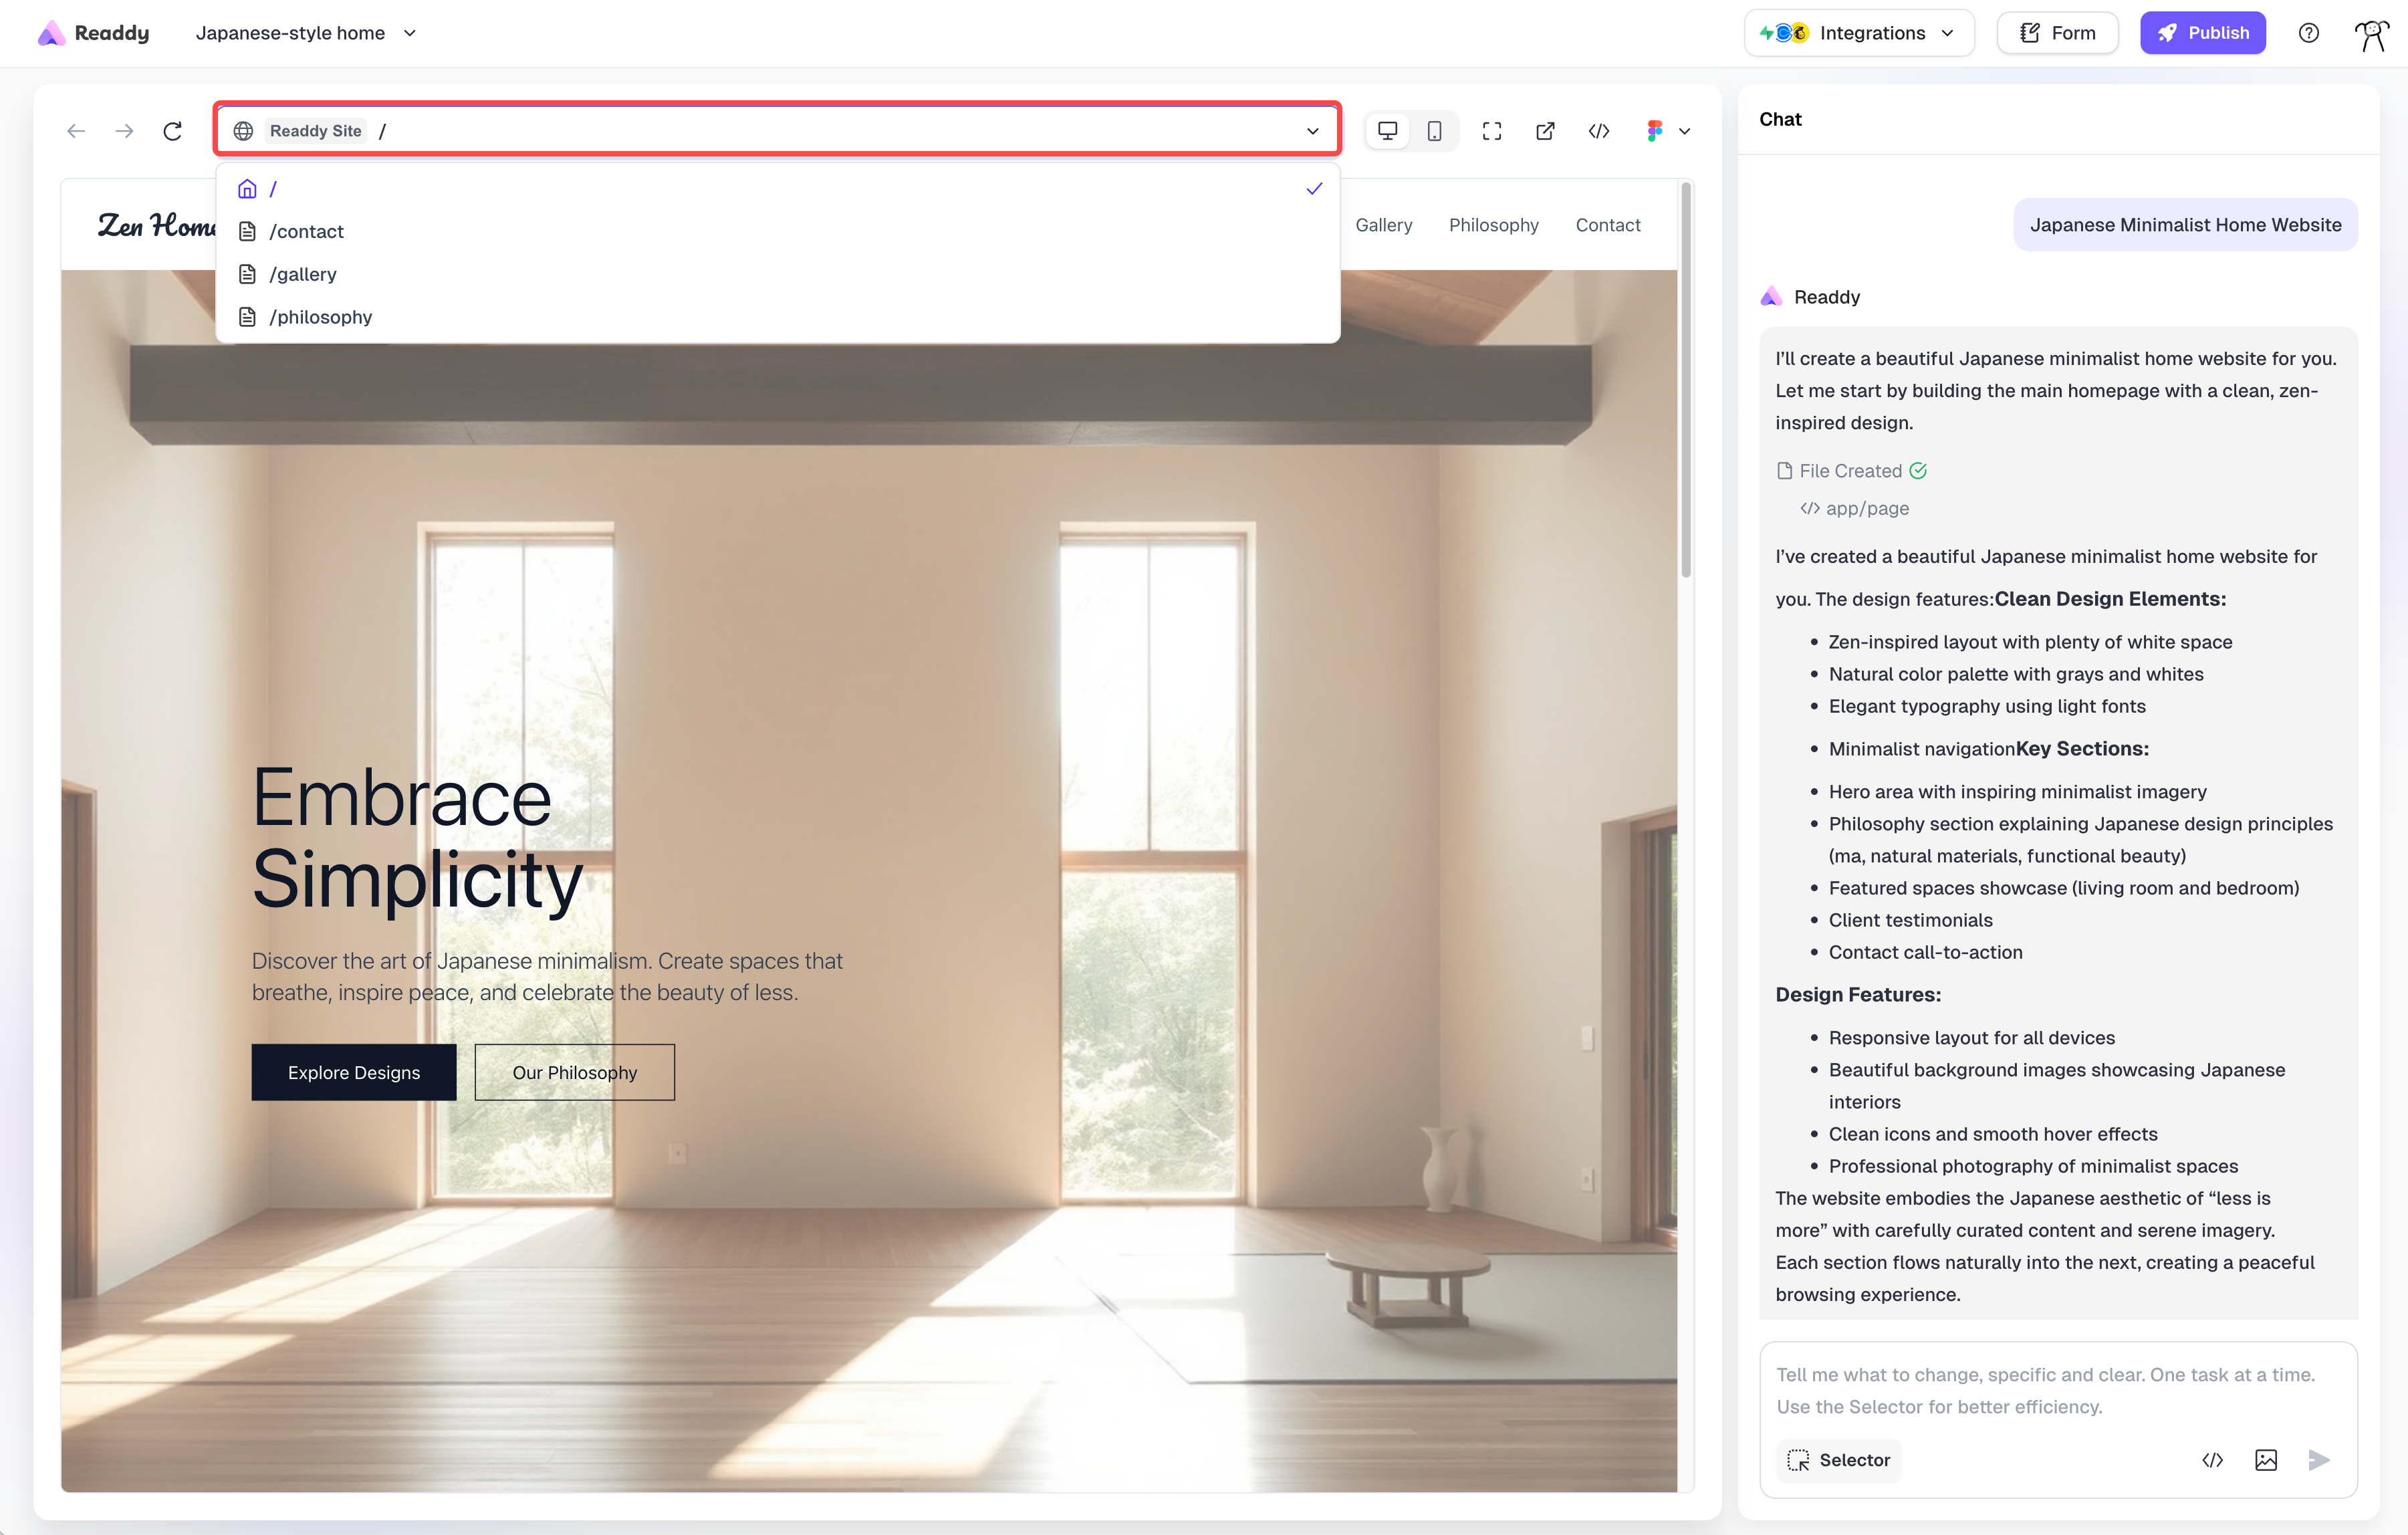This screenshot has height=1535, width=2408.
Task: Expand the Integrations dropdown
Action: click(1858, 33)
